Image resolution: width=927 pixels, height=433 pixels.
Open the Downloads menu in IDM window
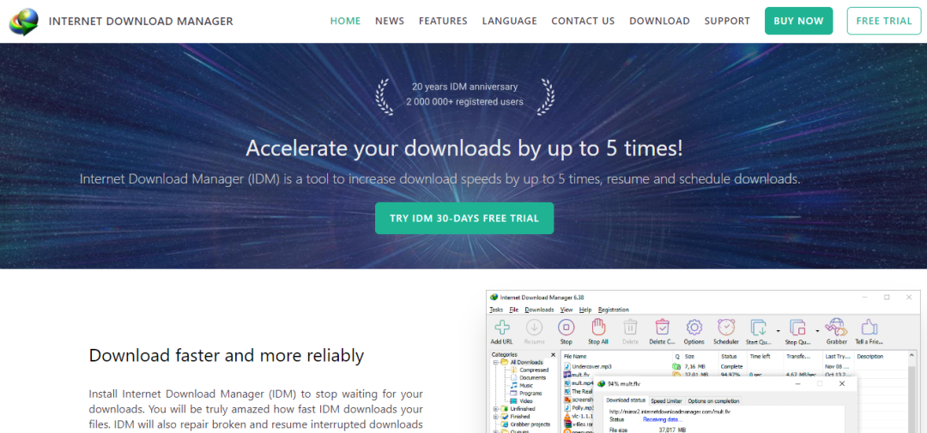(539, 310)
